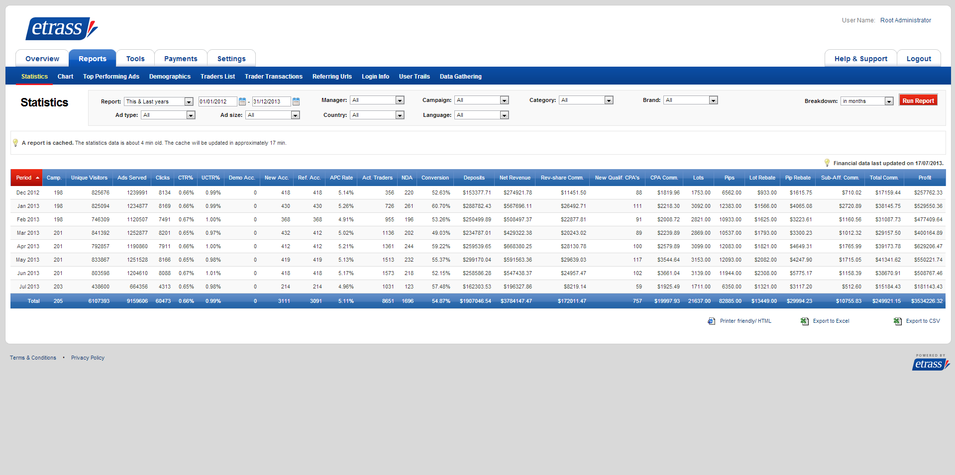
Task: Expand the Report period dropdown
Action: (189, 102)
